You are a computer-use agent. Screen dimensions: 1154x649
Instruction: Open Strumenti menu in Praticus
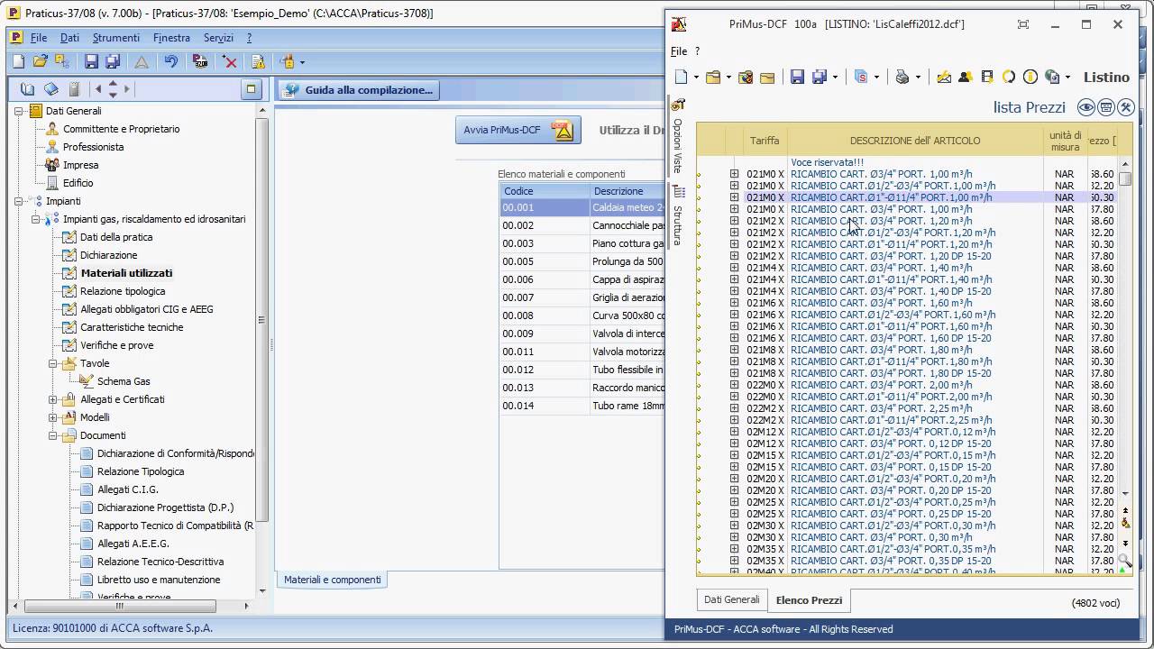point(115,38)
